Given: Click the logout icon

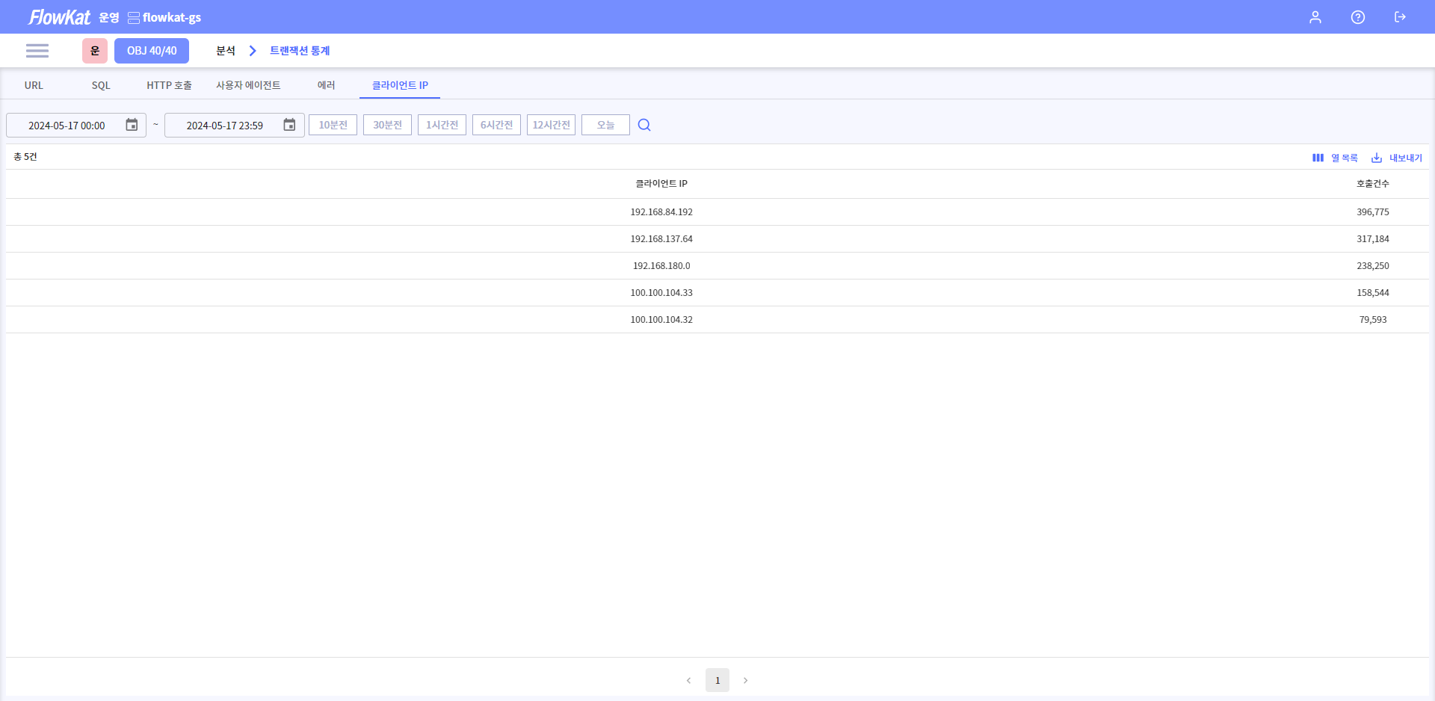Looking at the screenshot, I should point(1400,17).
